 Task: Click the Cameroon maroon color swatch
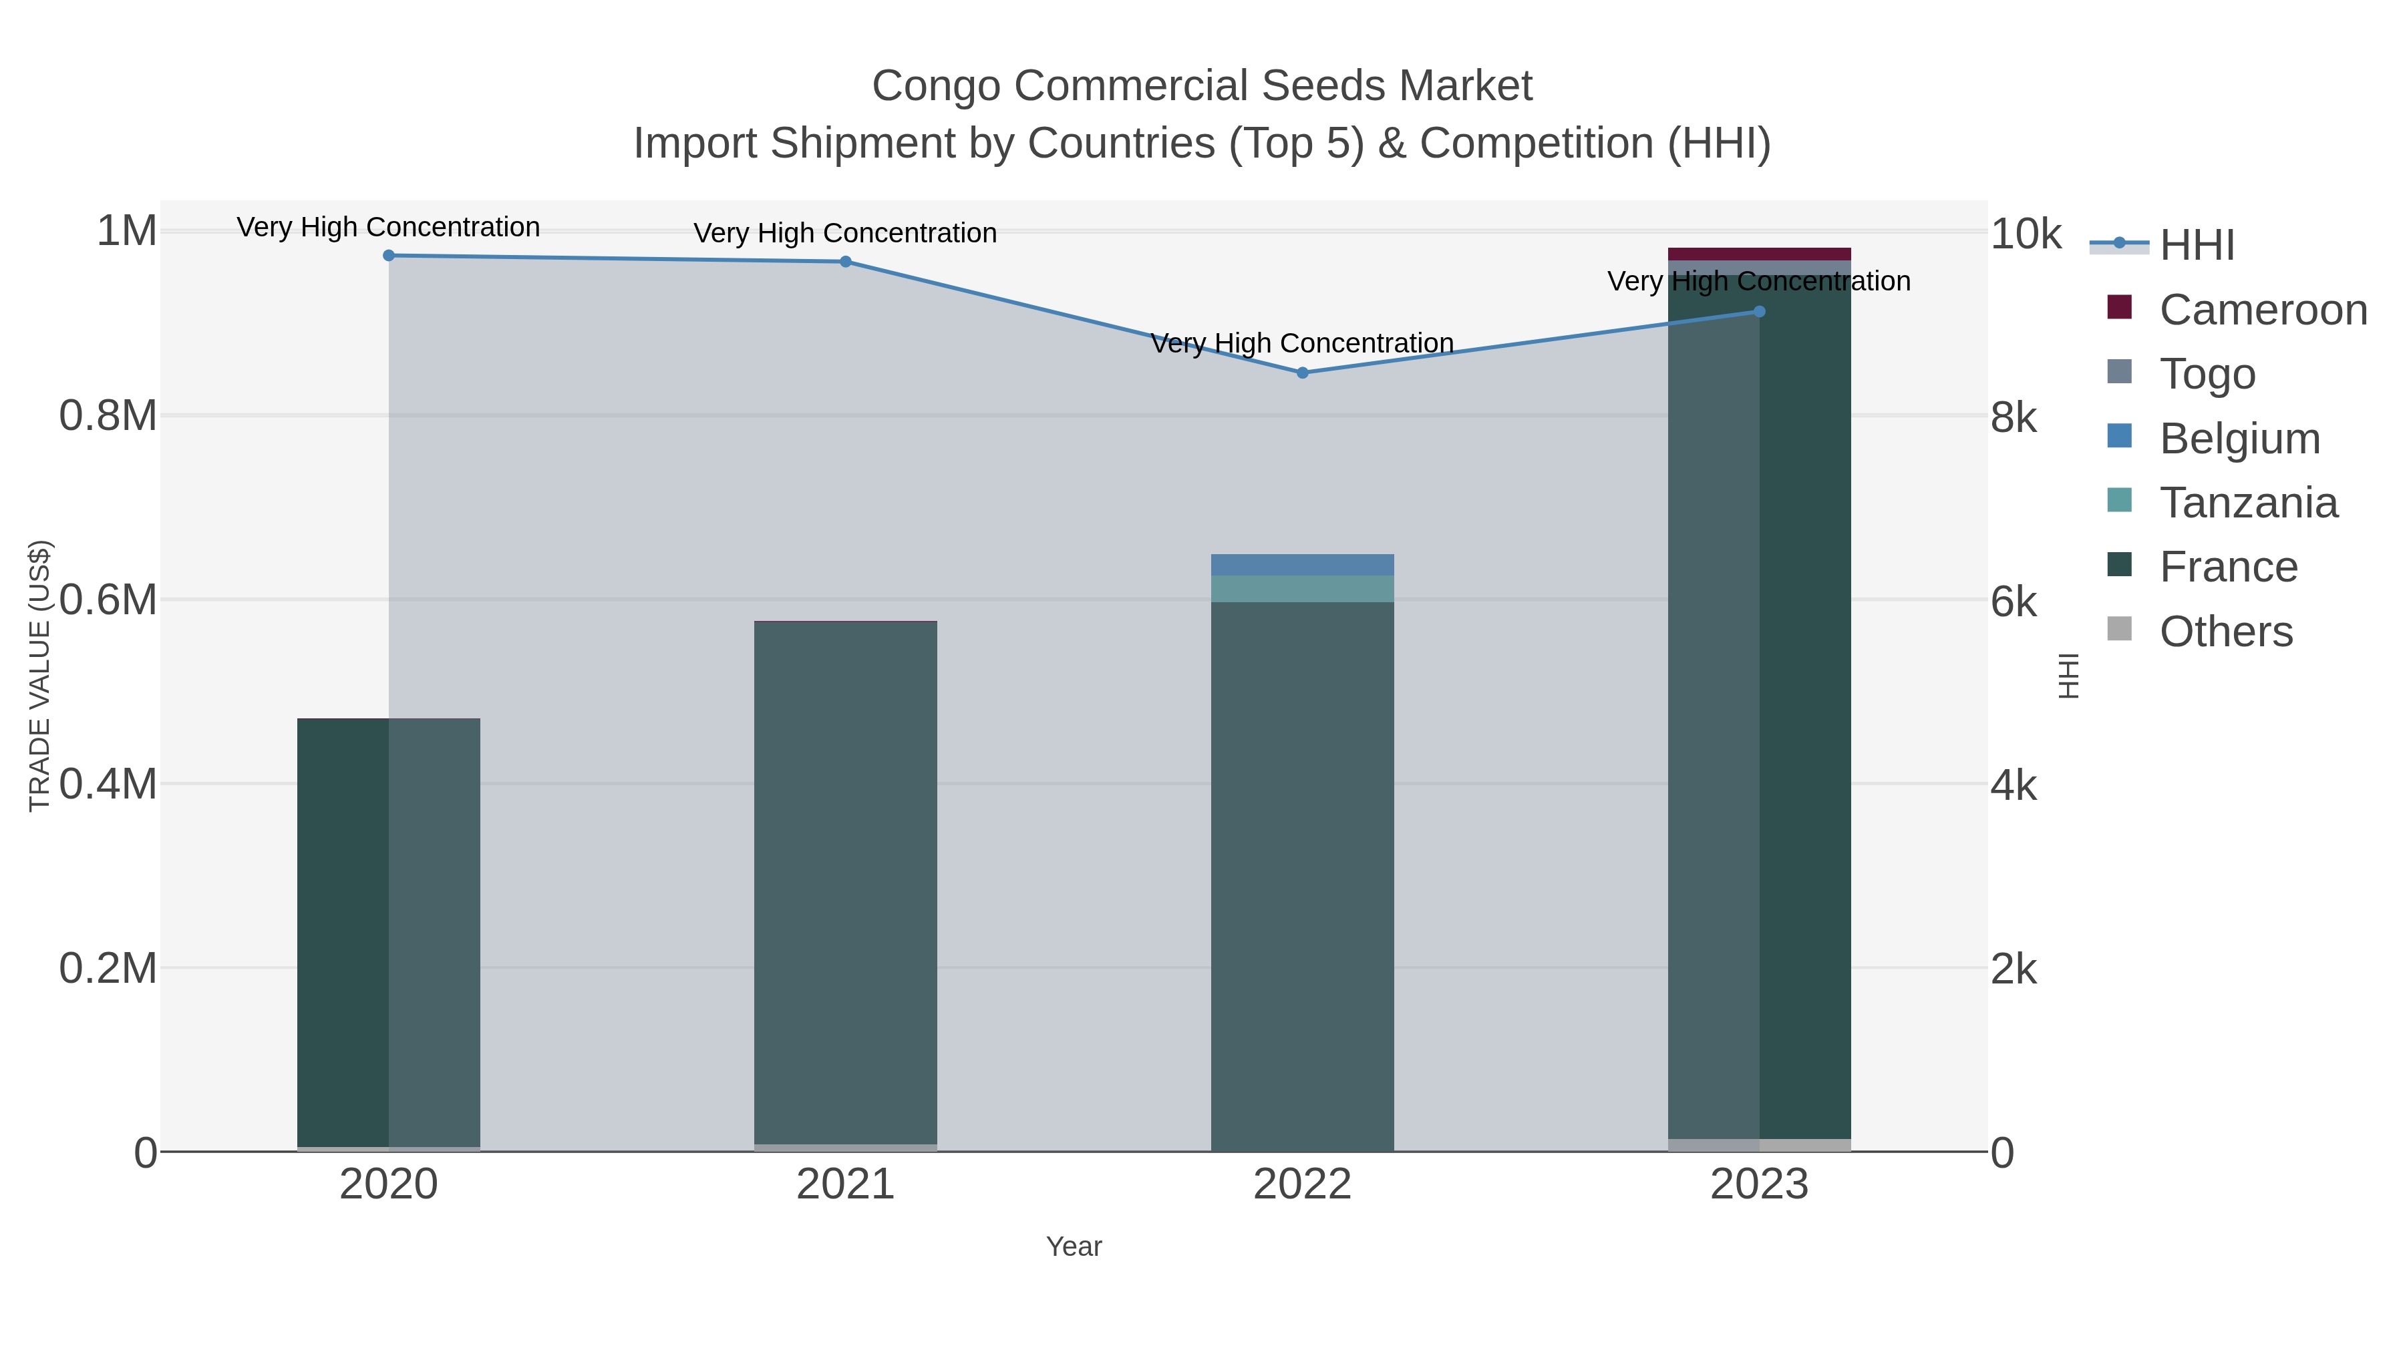[x=2120, y=307]
